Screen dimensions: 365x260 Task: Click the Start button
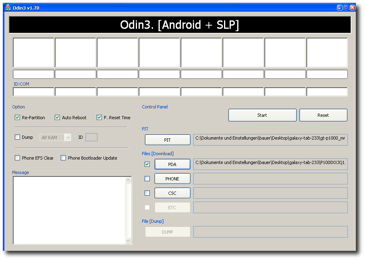click(262, 115)
